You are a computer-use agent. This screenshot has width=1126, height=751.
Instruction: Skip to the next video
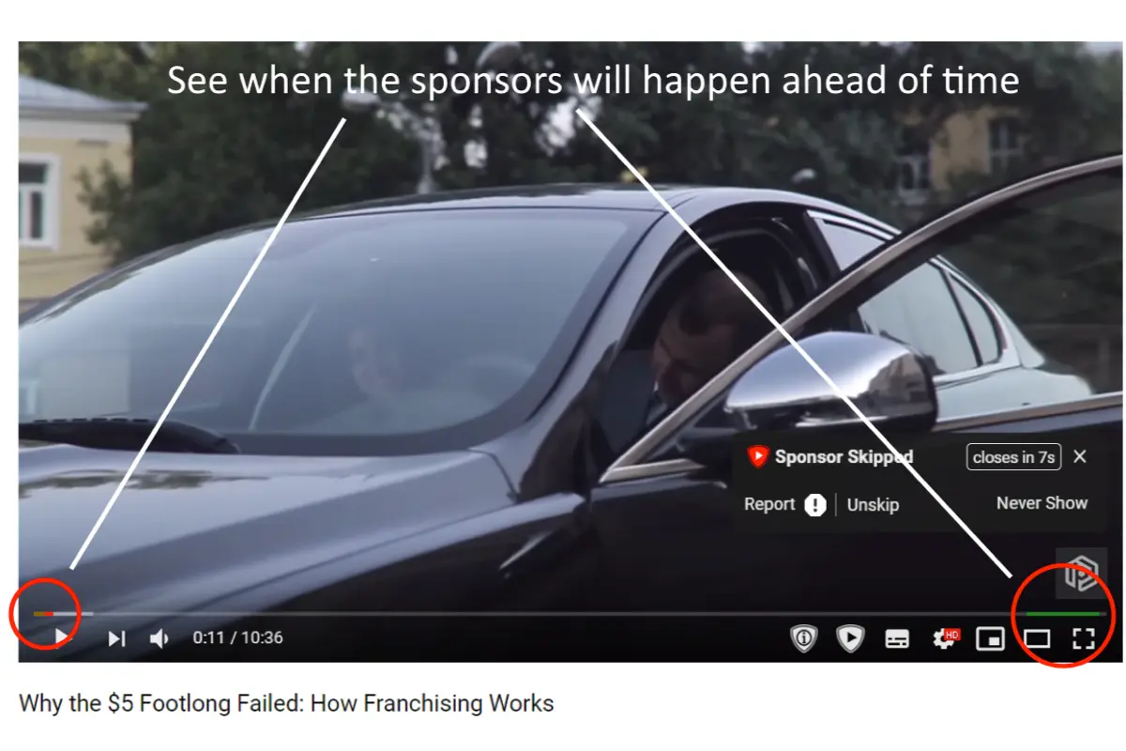pos(116,638)
